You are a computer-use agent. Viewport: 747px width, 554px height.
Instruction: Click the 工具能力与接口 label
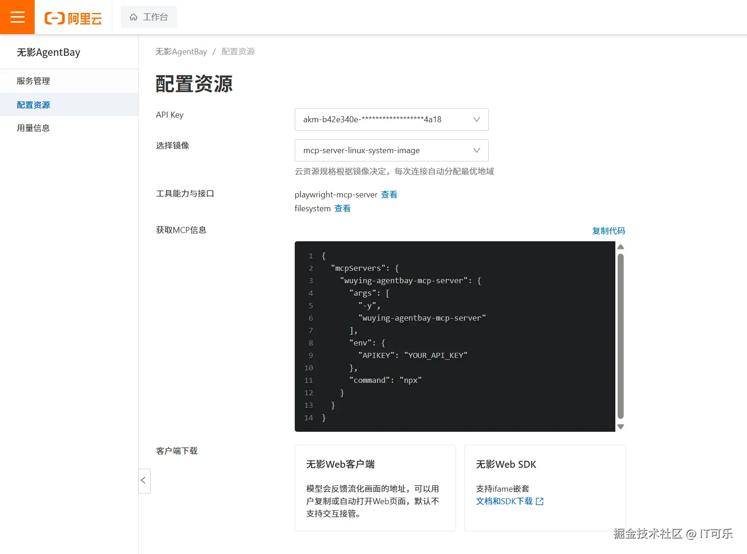(x=185, y=194)
